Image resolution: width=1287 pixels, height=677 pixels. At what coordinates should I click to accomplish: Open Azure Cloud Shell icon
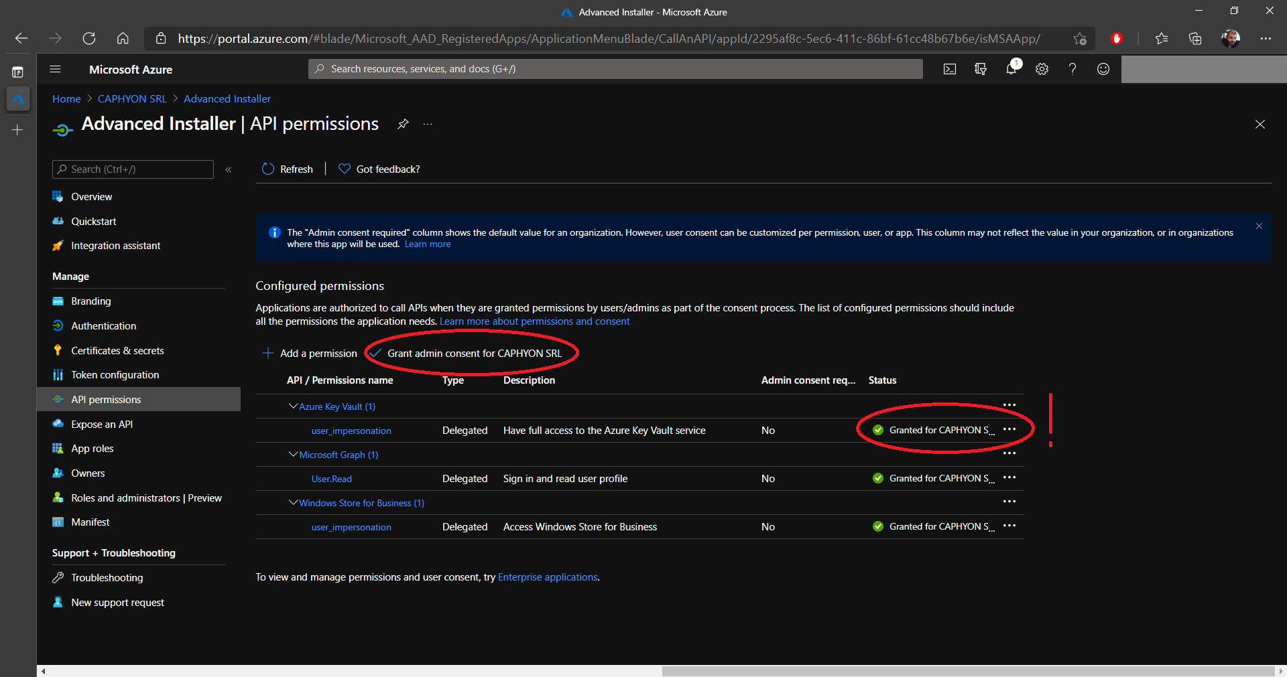pos(950,69)
